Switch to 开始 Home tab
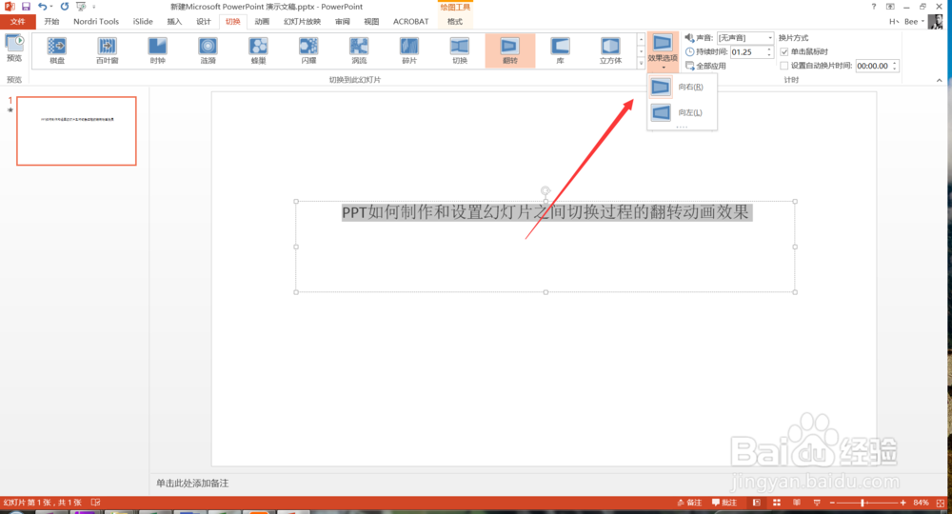 [x=51, y=21]
